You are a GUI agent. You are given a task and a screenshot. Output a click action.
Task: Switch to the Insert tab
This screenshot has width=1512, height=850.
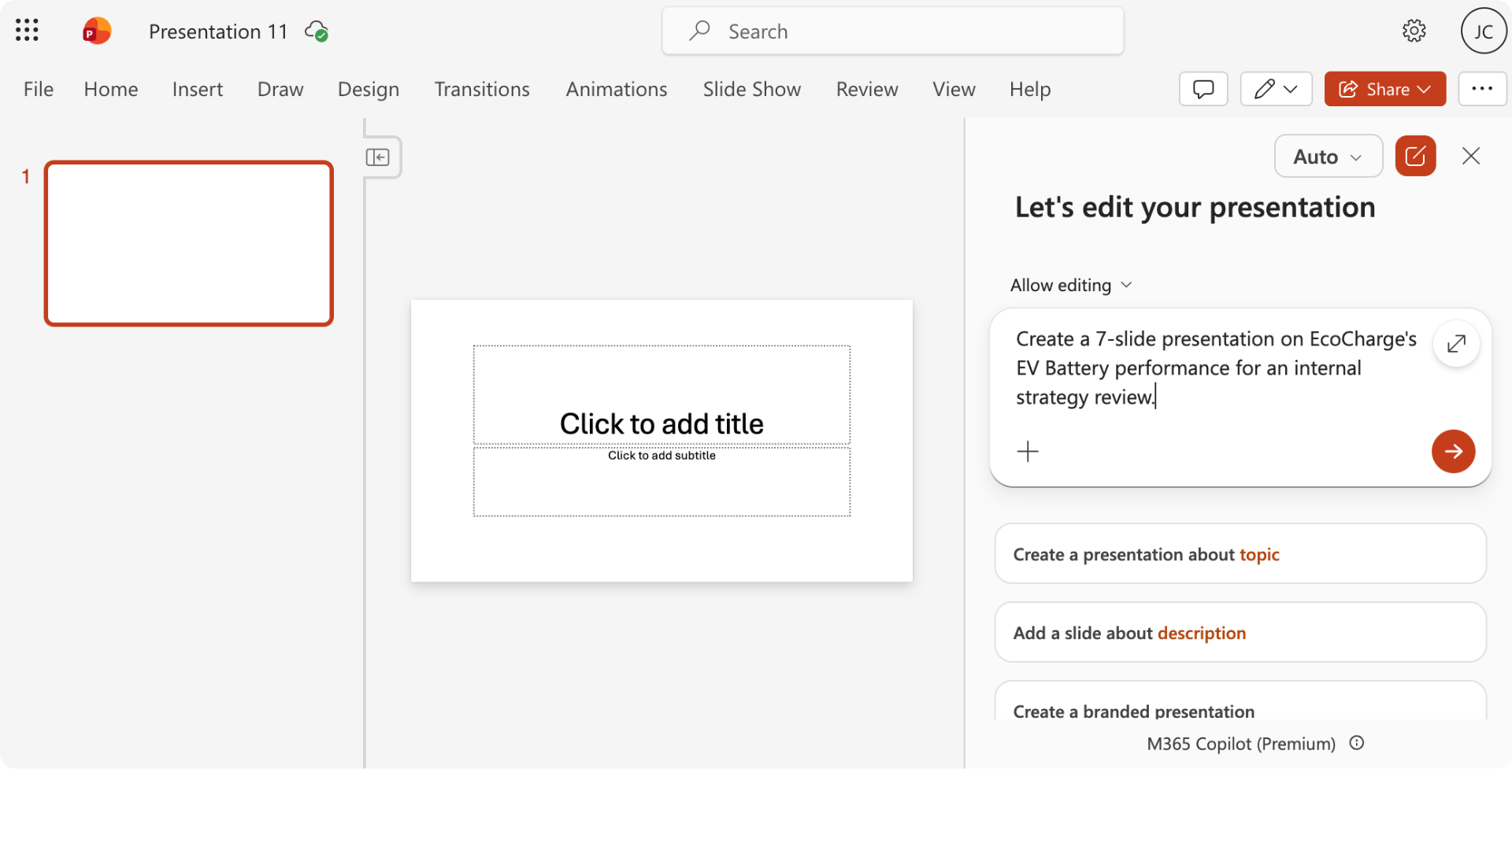(x=198, y=89)
